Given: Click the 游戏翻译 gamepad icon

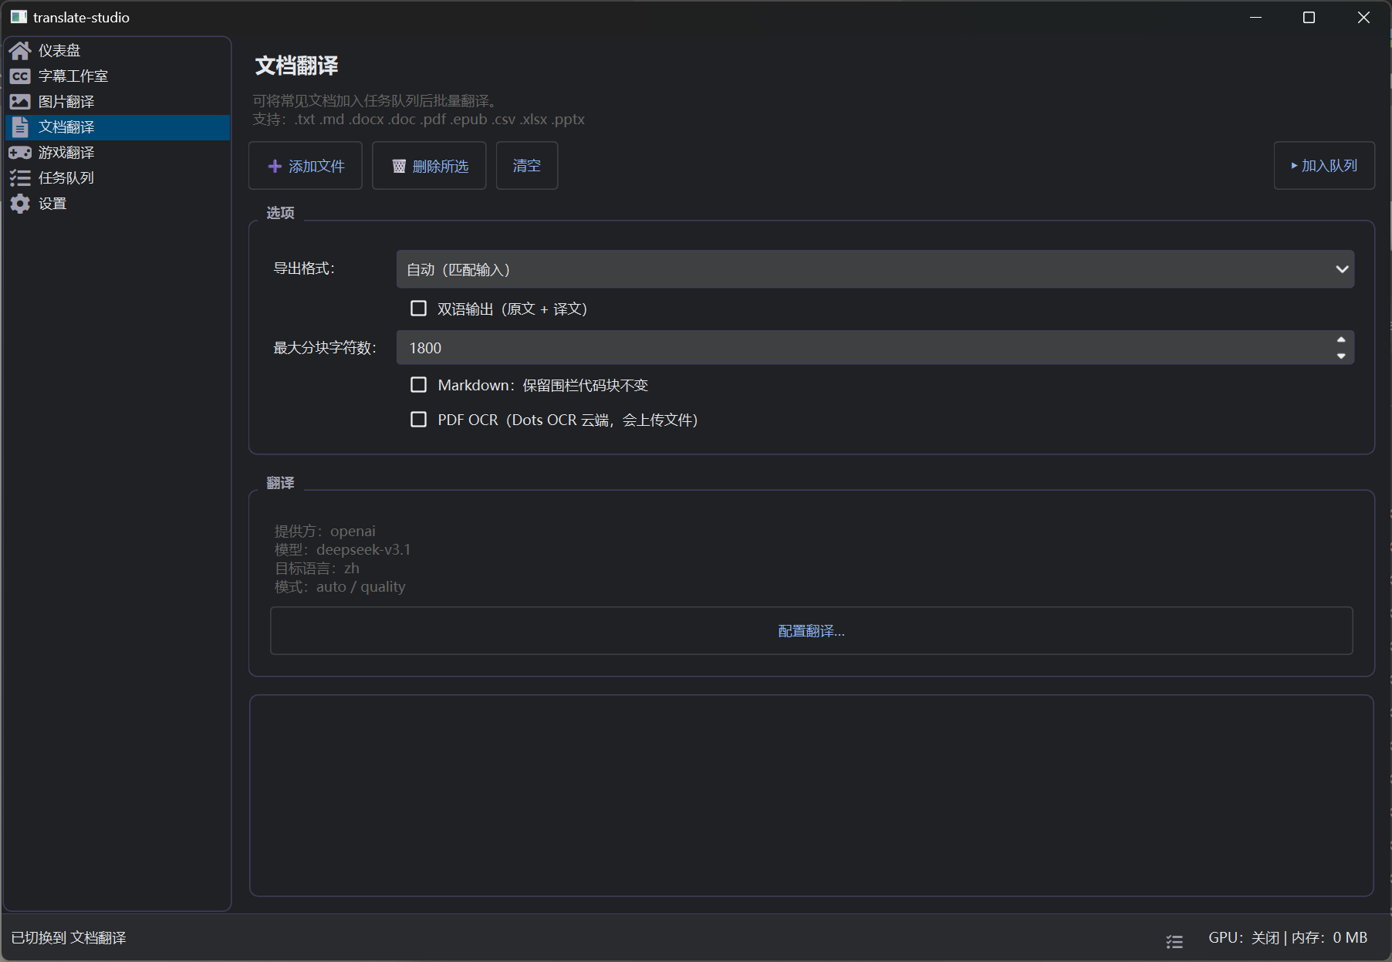Looking at the screenshot, I should coord(20,152).
